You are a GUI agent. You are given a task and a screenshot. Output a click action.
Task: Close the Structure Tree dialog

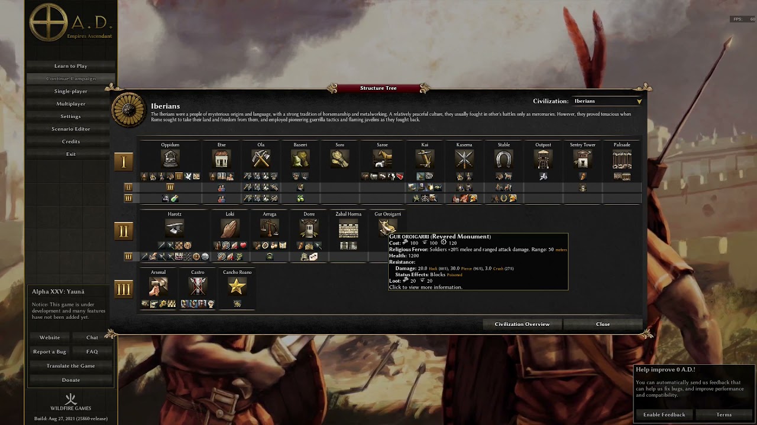603,324
